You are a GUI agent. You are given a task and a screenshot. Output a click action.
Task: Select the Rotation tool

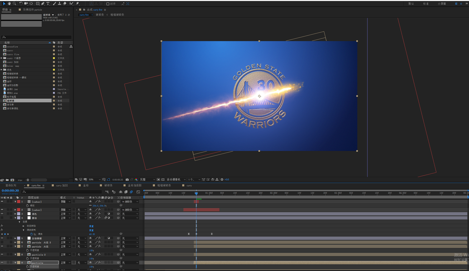[21, 4]
